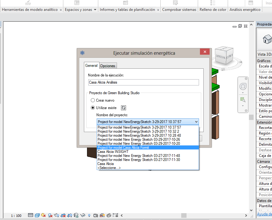Click the Propiedades panel vertical scroll thumb
This screenshot has width=272, height=220.
[251, 117]
